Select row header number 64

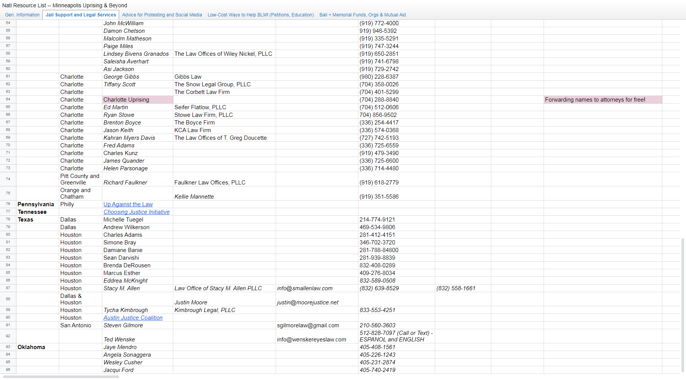pyautogui.click(x=8, y=100)
